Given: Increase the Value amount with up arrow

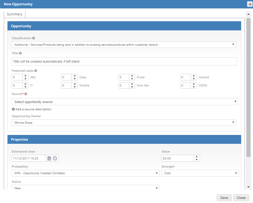Looking at the screenshot, I should pos(197,157).
